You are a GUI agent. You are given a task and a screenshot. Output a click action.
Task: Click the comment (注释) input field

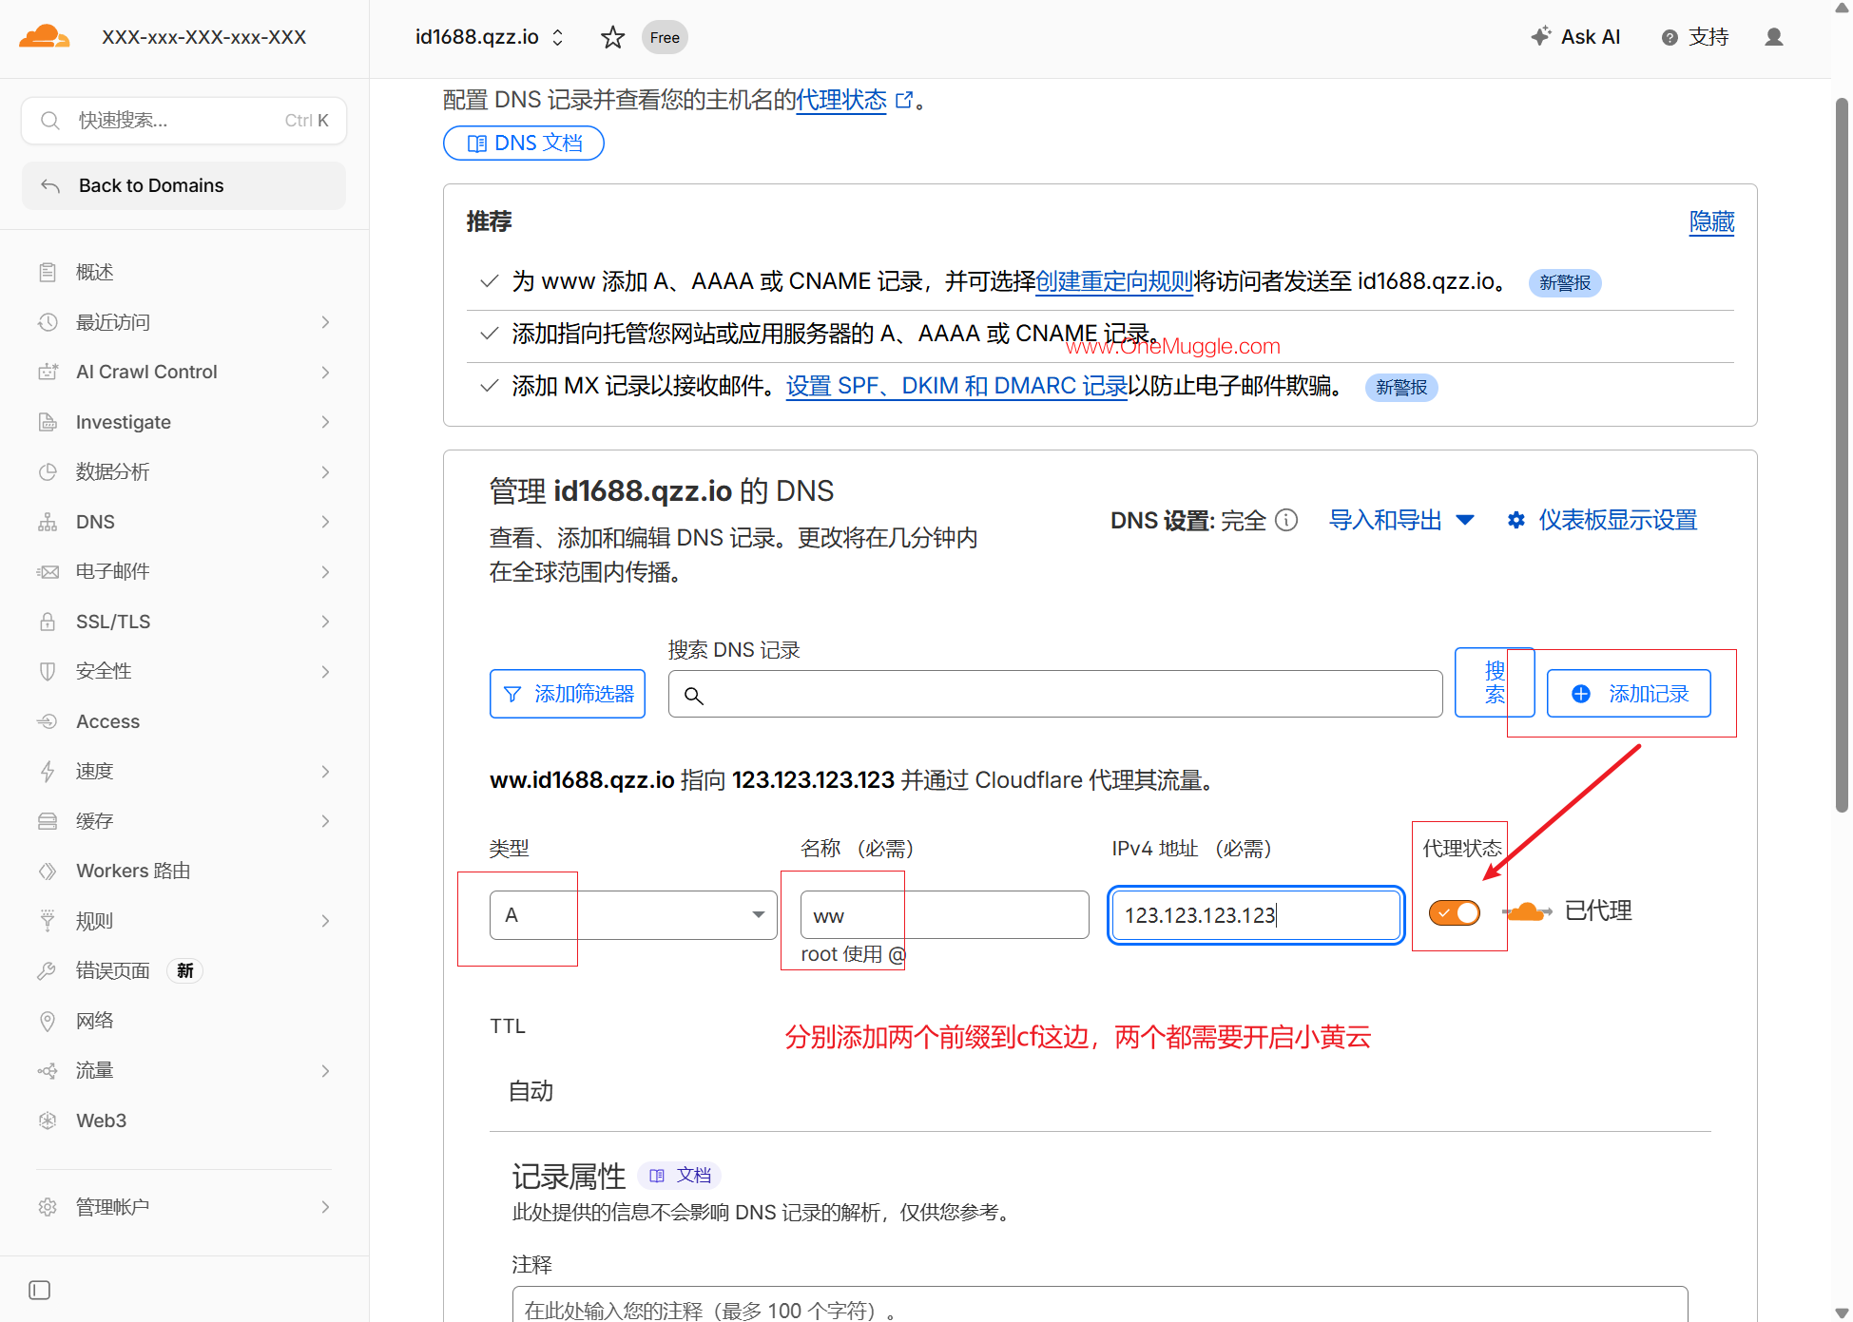pos(1100,1304)
